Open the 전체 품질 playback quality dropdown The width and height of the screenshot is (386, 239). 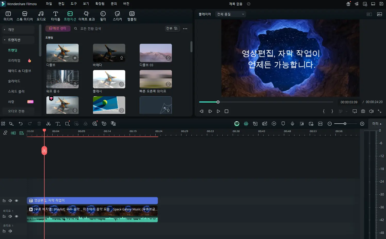click(230, 14)
